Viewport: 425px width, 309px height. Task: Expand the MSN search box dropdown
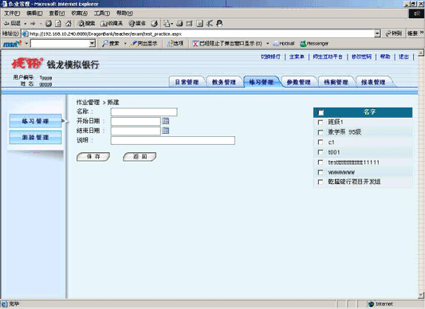tap(92, 43)
